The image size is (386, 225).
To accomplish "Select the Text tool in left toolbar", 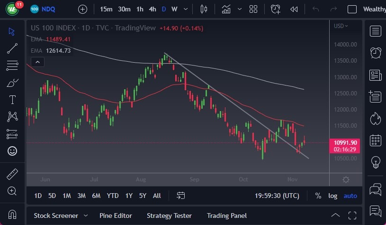I will [12, 100].
